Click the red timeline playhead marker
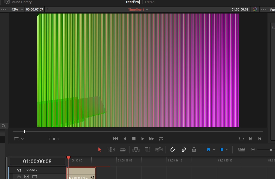This screenshot has width=275, height=179. 68,158
